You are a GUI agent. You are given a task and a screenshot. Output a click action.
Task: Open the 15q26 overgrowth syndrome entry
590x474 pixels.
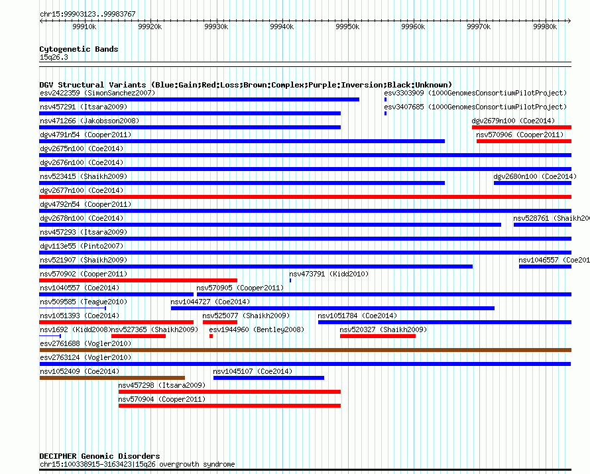click(137, 464)
